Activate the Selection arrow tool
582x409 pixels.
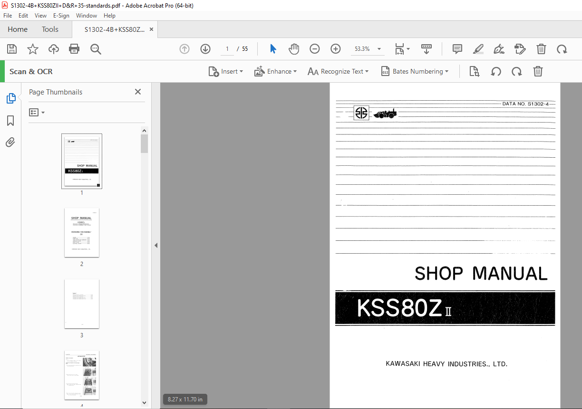point(273,49)
